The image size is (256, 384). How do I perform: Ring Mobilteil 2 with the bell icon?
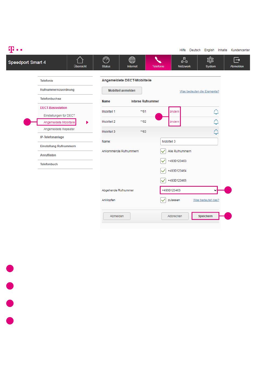[x=216, y=122]
